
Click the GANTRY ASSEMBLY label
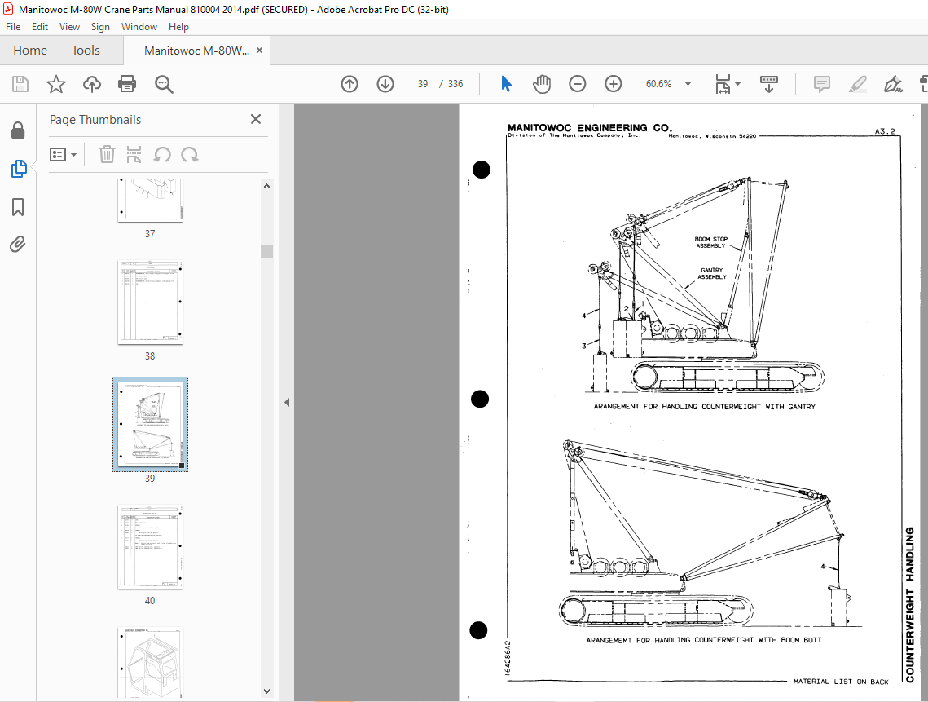[x=712, y=273]
